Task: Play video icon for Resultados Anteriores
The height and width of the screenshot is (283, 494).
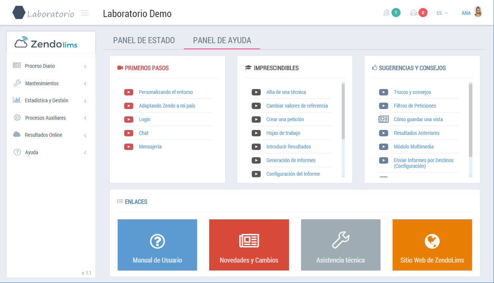Action: point(384,133)
